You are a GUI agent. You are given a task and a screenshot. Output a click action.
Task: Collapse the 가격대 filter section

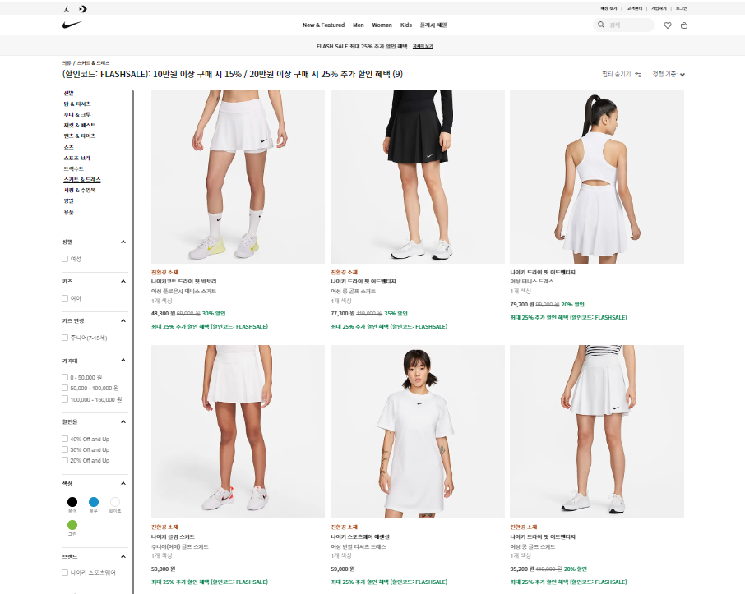click(x=123, y=360)
